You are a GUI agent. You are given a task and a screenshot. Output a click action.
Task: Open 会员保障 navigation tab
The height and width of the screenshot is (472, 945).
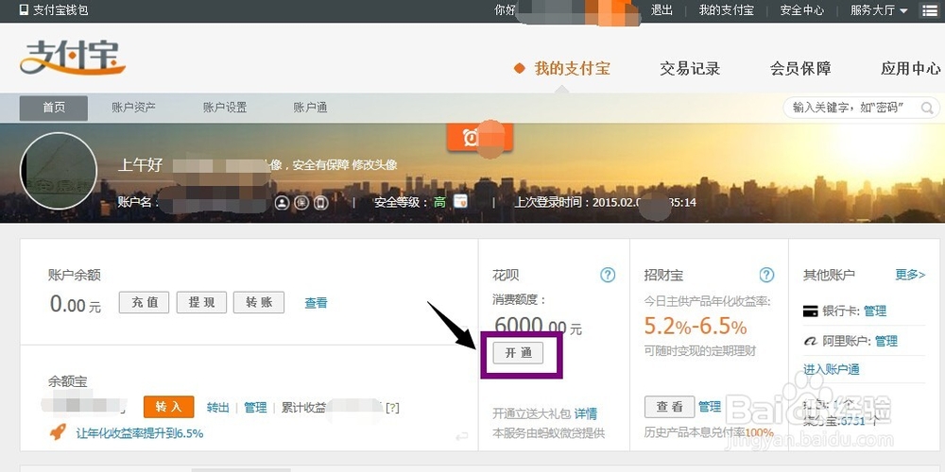(800, 69)
